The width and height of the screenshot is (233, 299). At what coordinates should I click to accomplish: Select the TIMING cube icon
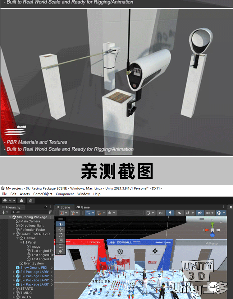click(18, 293)
